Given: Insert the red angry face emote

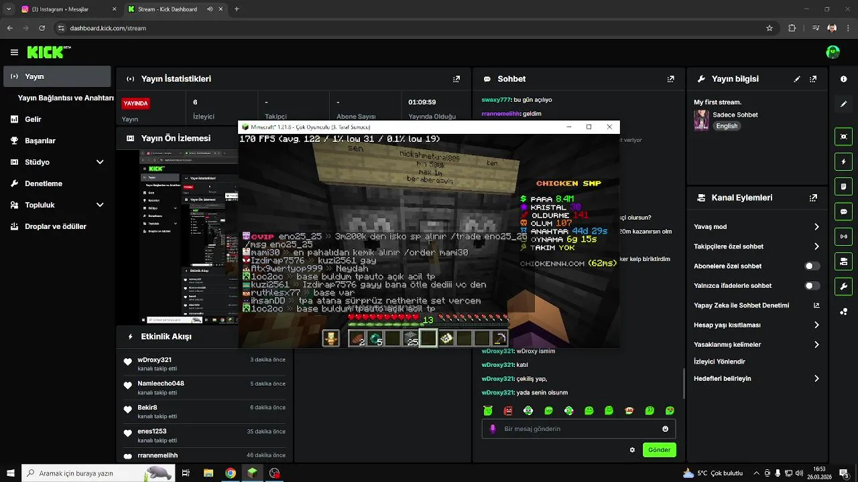Looking at the screenshot, I should click(x=508, y=410).
